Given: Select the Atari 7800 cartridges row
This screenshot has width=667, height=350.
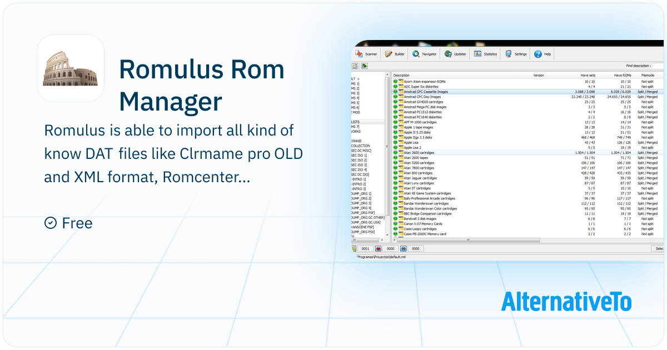Looking at the screenshot, I should [x=528, y=168].
